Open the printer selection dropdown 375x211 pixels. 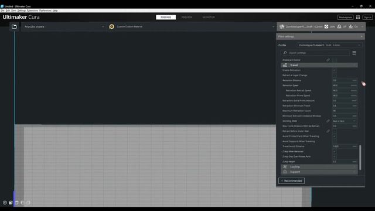64,26
